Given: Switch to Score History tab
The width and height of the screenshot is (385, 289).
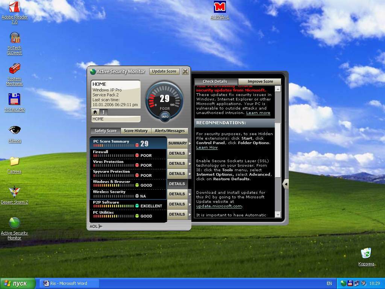Looking at the screenshot, I should pos(136,131).
